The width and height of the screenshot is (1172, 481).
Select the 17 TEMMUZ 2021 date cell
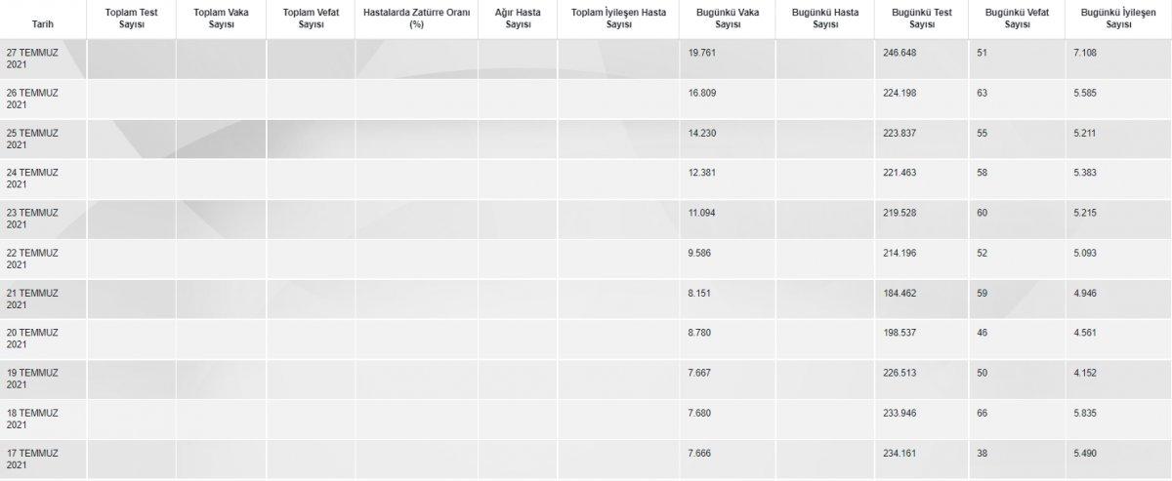pyautogui.click(x=32, y=458)
